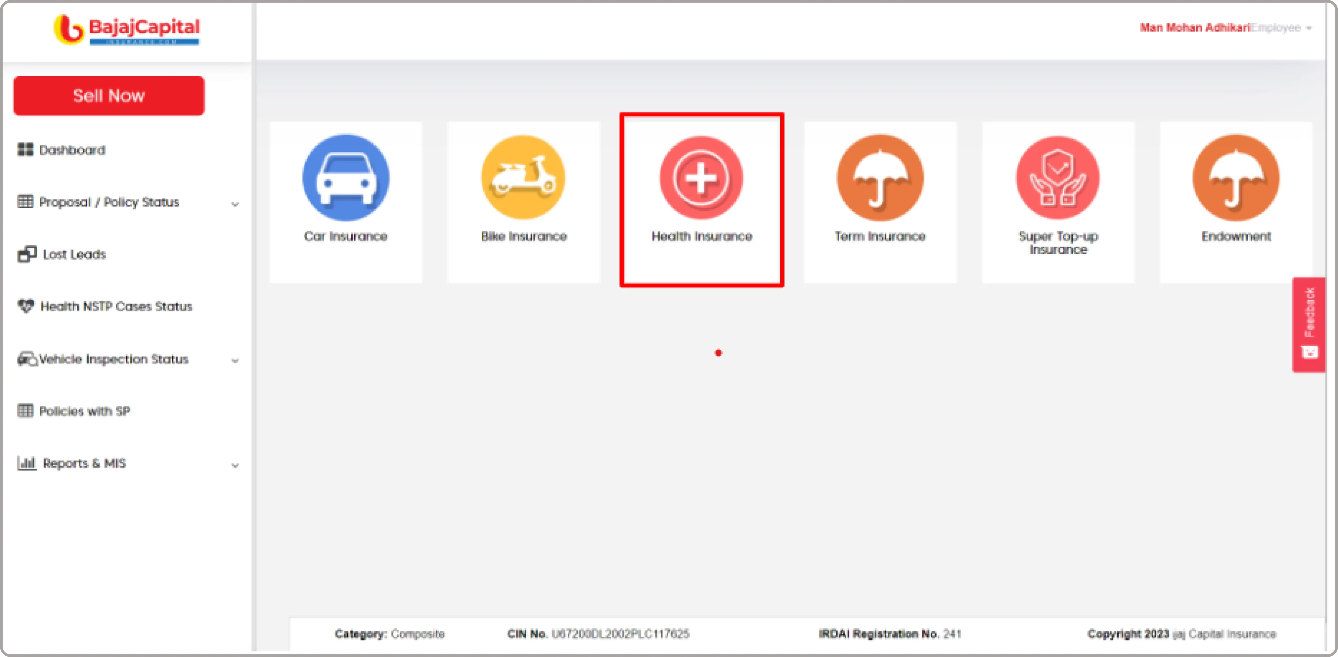Select the Endowment umbrella icon

[x=1236, y=178]
